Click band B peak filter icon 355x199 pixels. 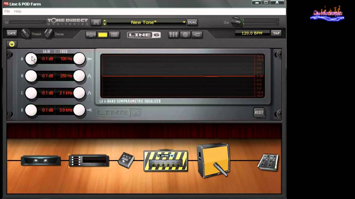point(89,76)
